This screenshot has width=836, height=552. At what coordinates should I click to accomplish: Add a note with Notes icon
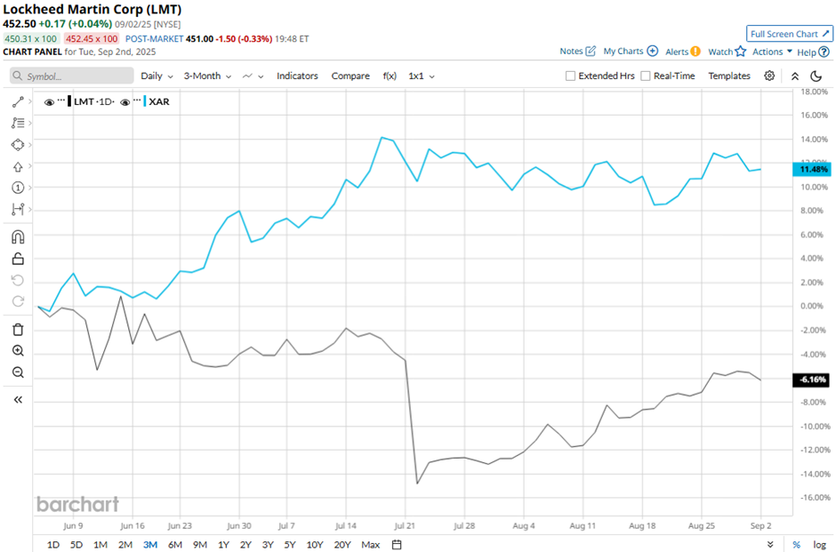[591, 52]
